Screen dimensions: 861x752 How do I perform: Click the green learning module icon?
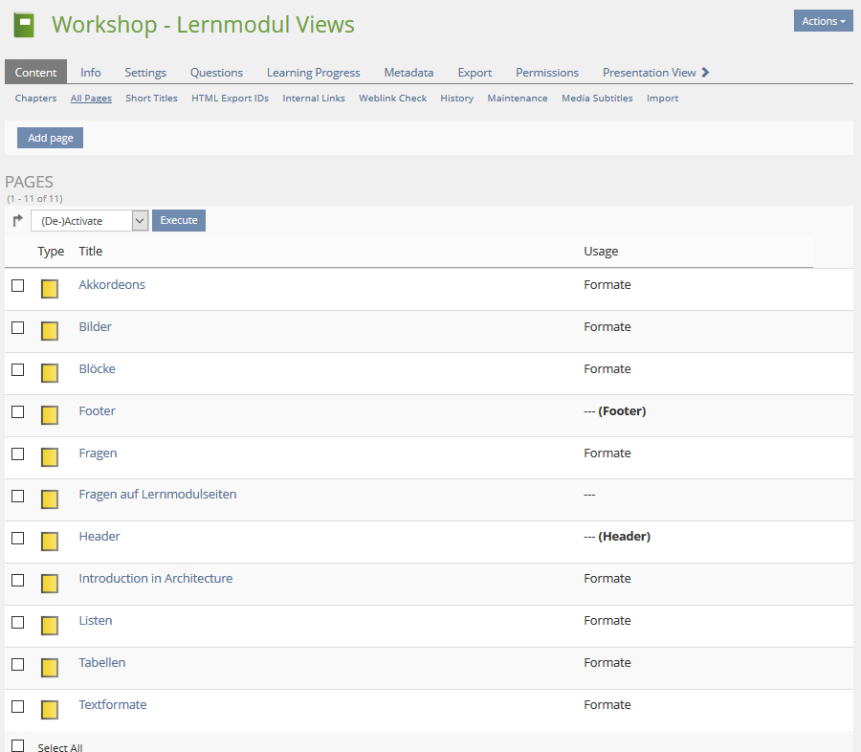(x=24, y=25)
